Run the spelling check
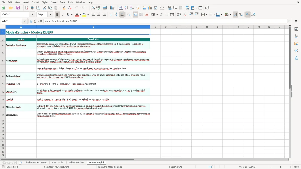Screen dimensions: 301x169 pyautogui.click(x=98, y=8)
